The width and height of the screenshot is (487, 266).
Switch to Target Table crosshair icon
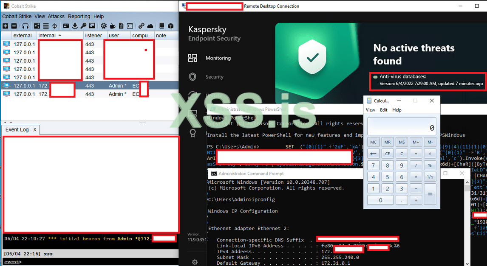(x=54, y=26)
